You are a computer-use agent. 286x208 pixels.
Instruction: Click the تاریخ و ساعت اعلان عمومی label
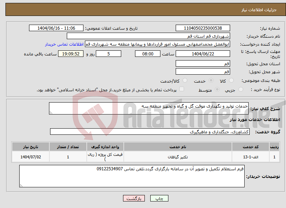point(111,28)
